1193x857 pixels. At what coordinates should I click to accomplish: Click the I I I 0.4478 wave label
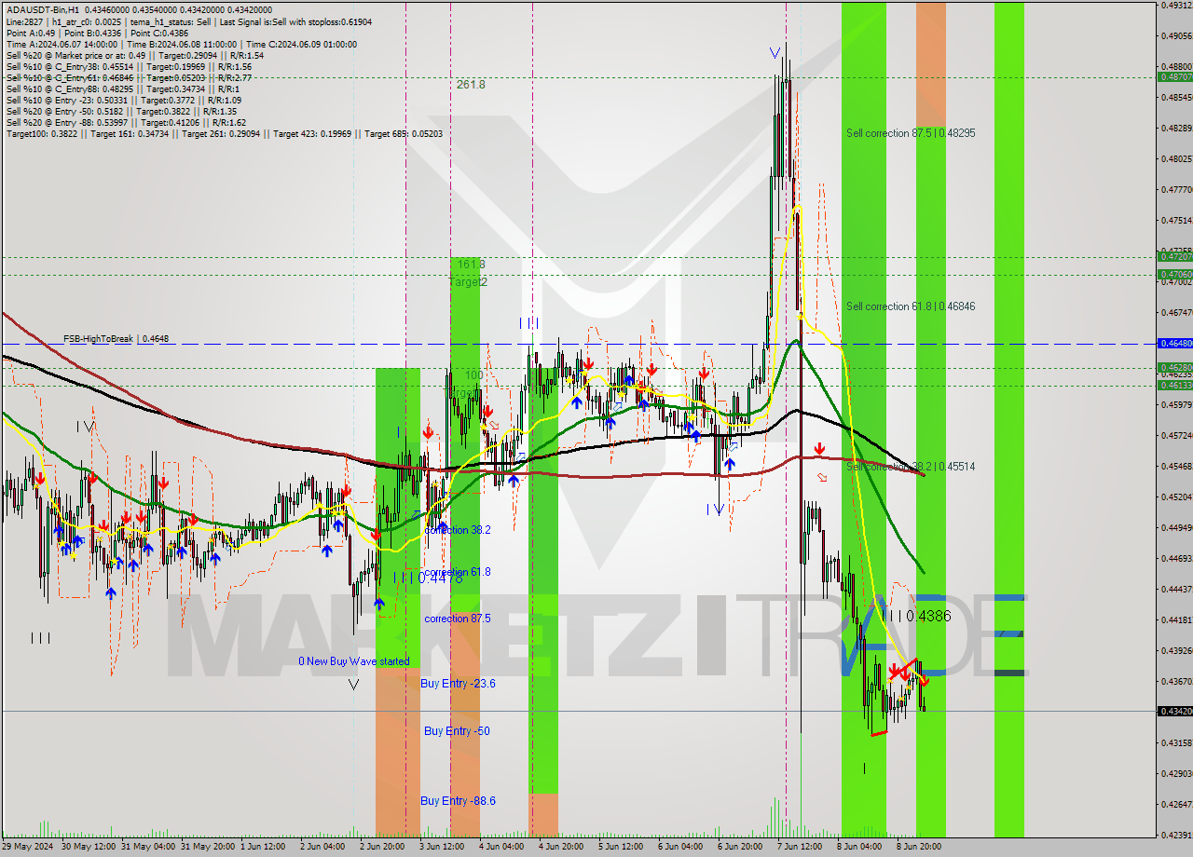427,578
